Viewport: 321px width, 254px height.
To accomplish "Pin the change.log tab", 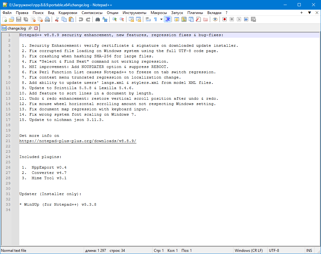I will pos(30,28).
